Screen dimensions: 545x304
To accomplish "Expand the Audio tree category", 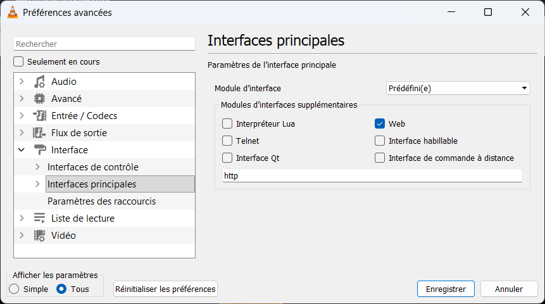I will click(22, 82).
